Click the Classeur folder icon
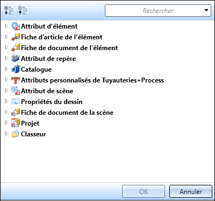This screenshot has width=215, height=201. pyautogui.click(x=16, y=134)
